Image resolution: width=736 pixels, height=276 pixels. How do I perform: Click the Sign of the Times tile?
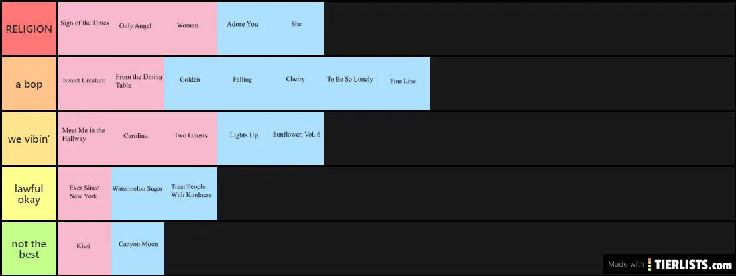pos(85,29)
